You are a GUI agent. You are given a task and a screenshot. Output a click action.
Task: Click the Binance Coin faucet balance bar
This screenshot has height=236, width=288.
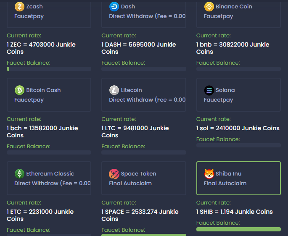(238, 69)
